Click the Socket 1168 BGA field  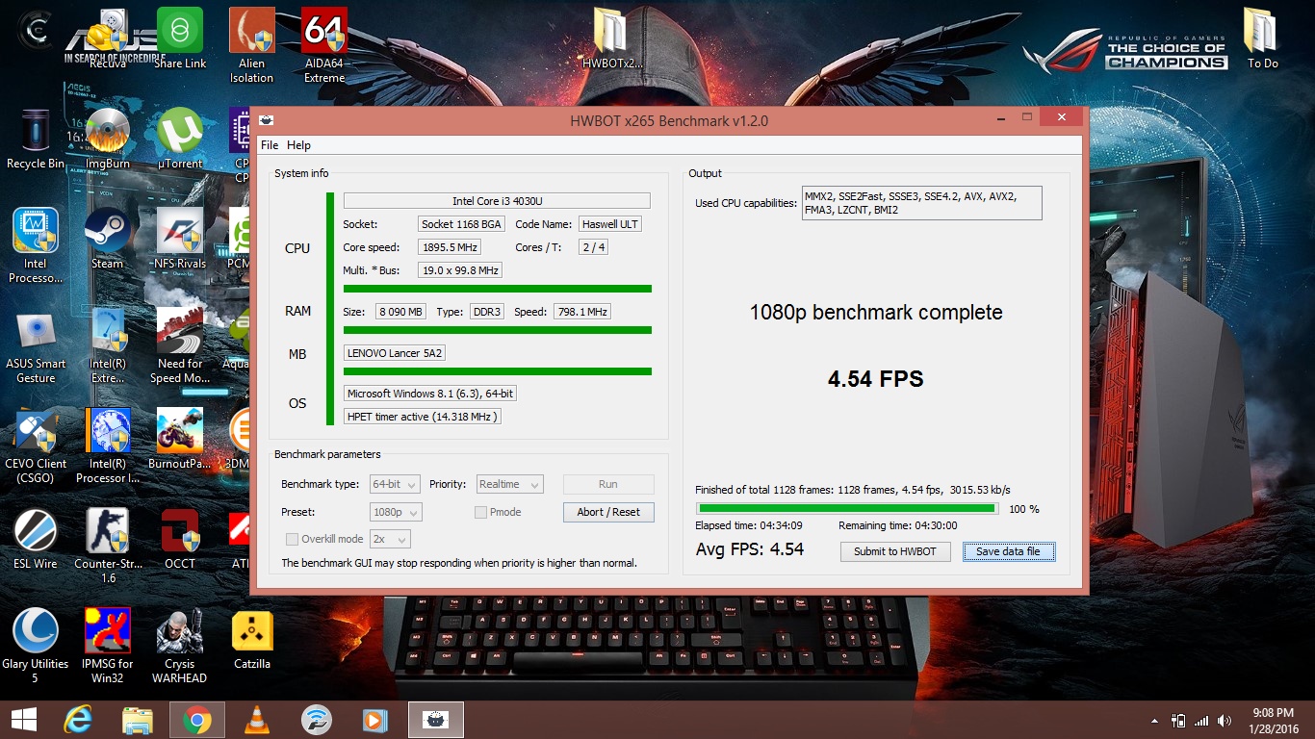461,224
